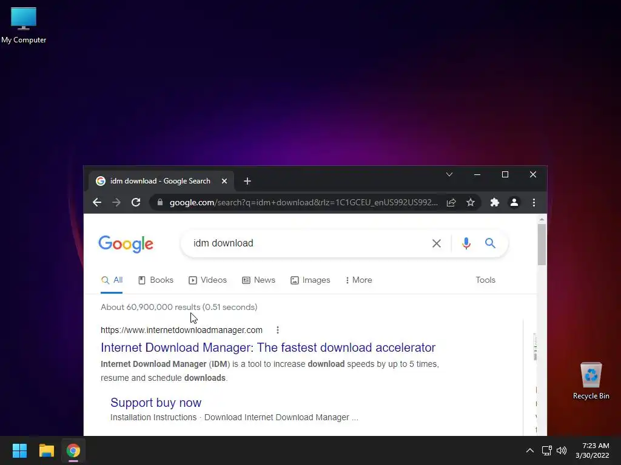Focus the Chrome address bar URL
This screenshot has width=621, height=465.
(x=304, y=202)
